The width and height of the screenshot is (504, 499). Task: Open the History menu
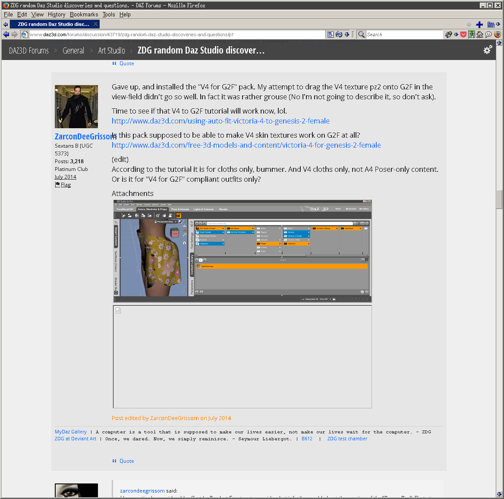[57, 15]
